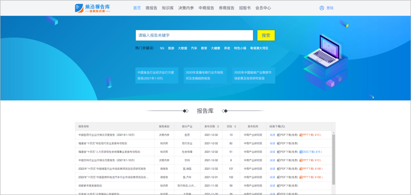Screen dimensions: 411x195
Task: Click DOC download icon for 人力资源和社会保障 report
Action: coord(301,152)
